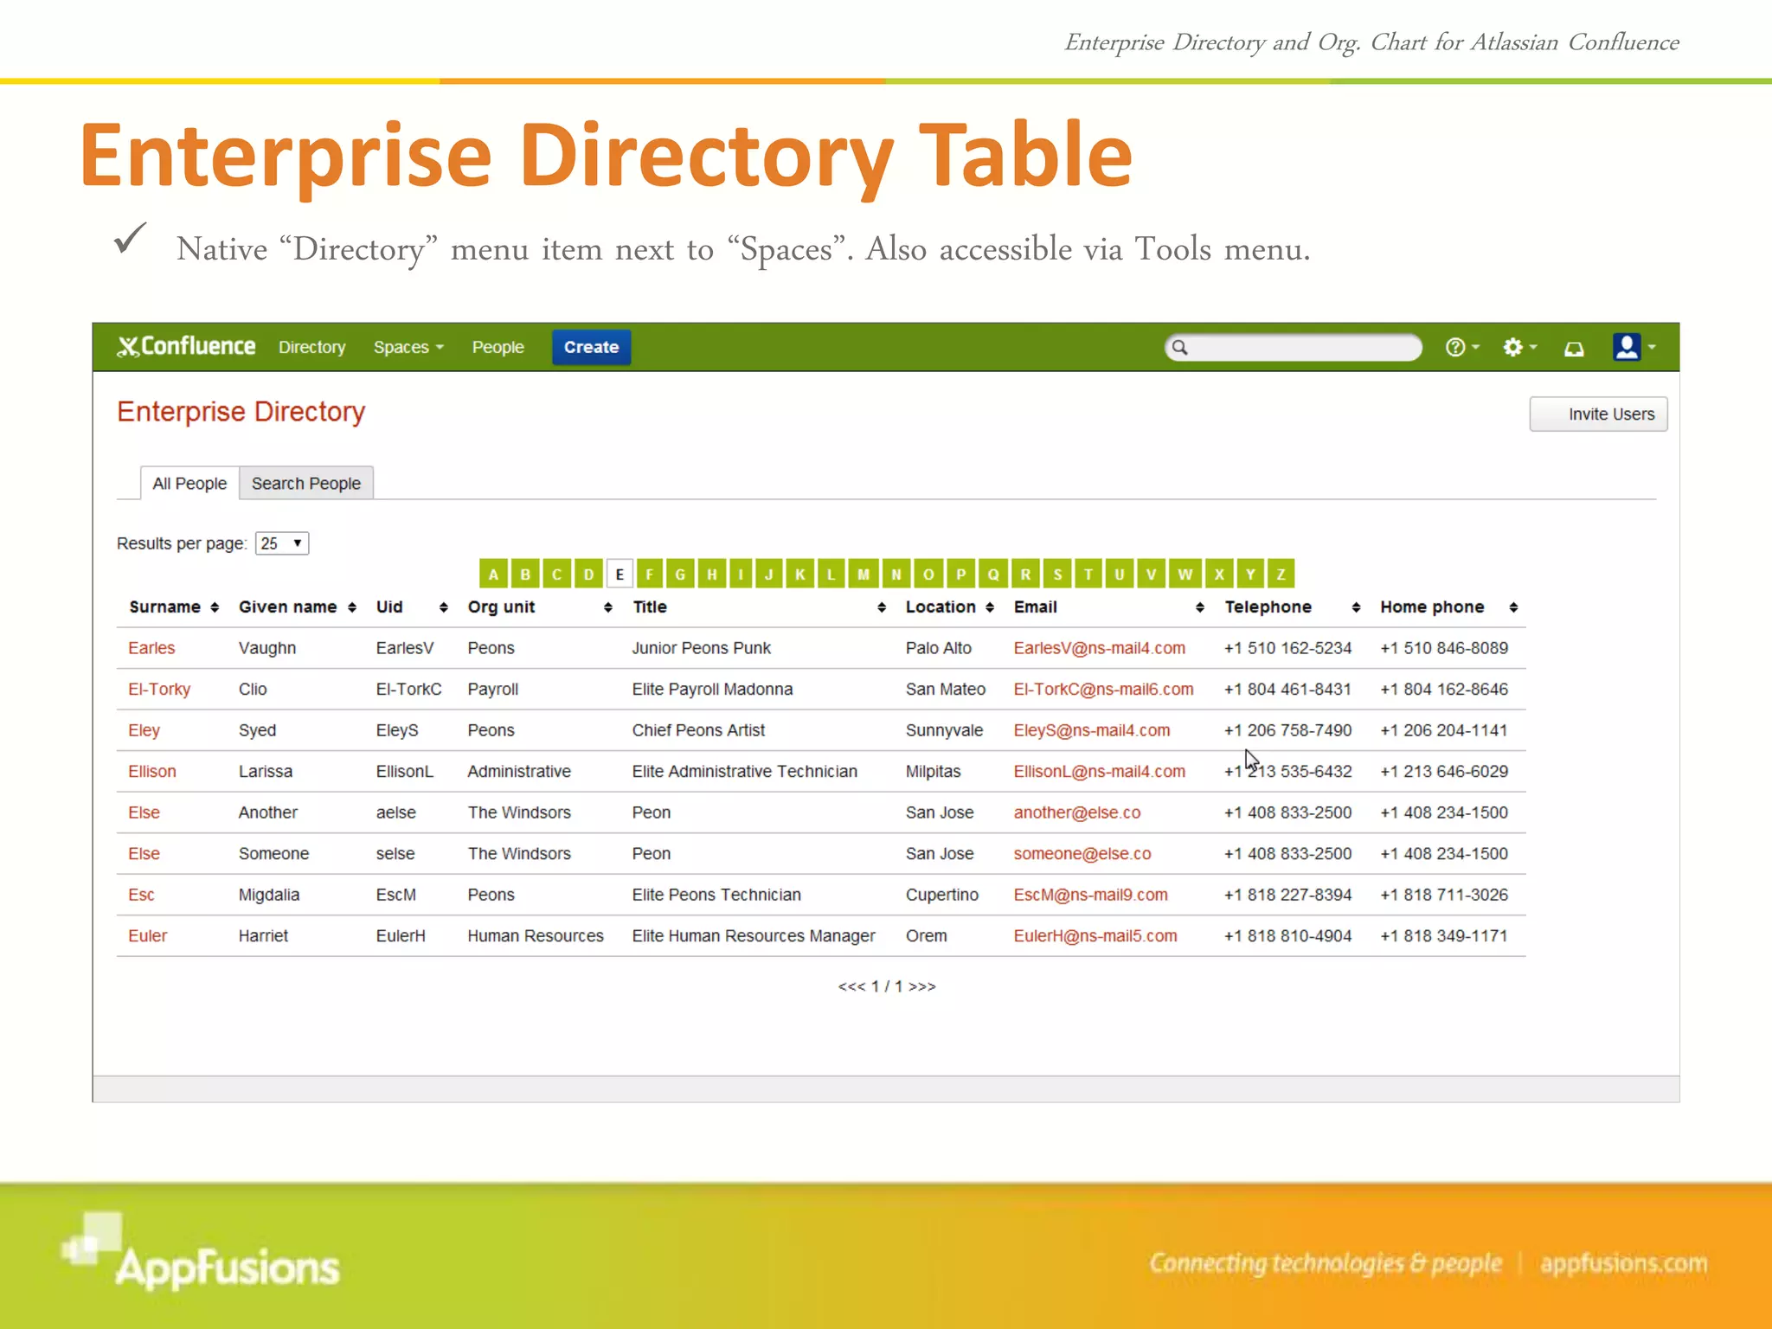1772x1329 pixels.
Task: Filter directory by letter Z
Action: point(1281,574)
